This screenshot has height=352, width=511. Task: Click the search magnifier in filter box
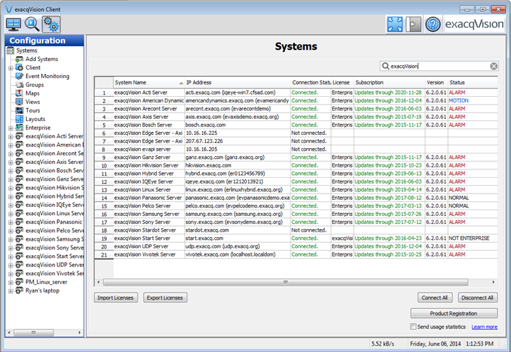click(385, 66)
